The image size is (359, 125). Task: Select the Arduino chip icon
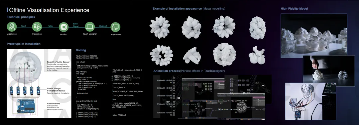(63, 27)
